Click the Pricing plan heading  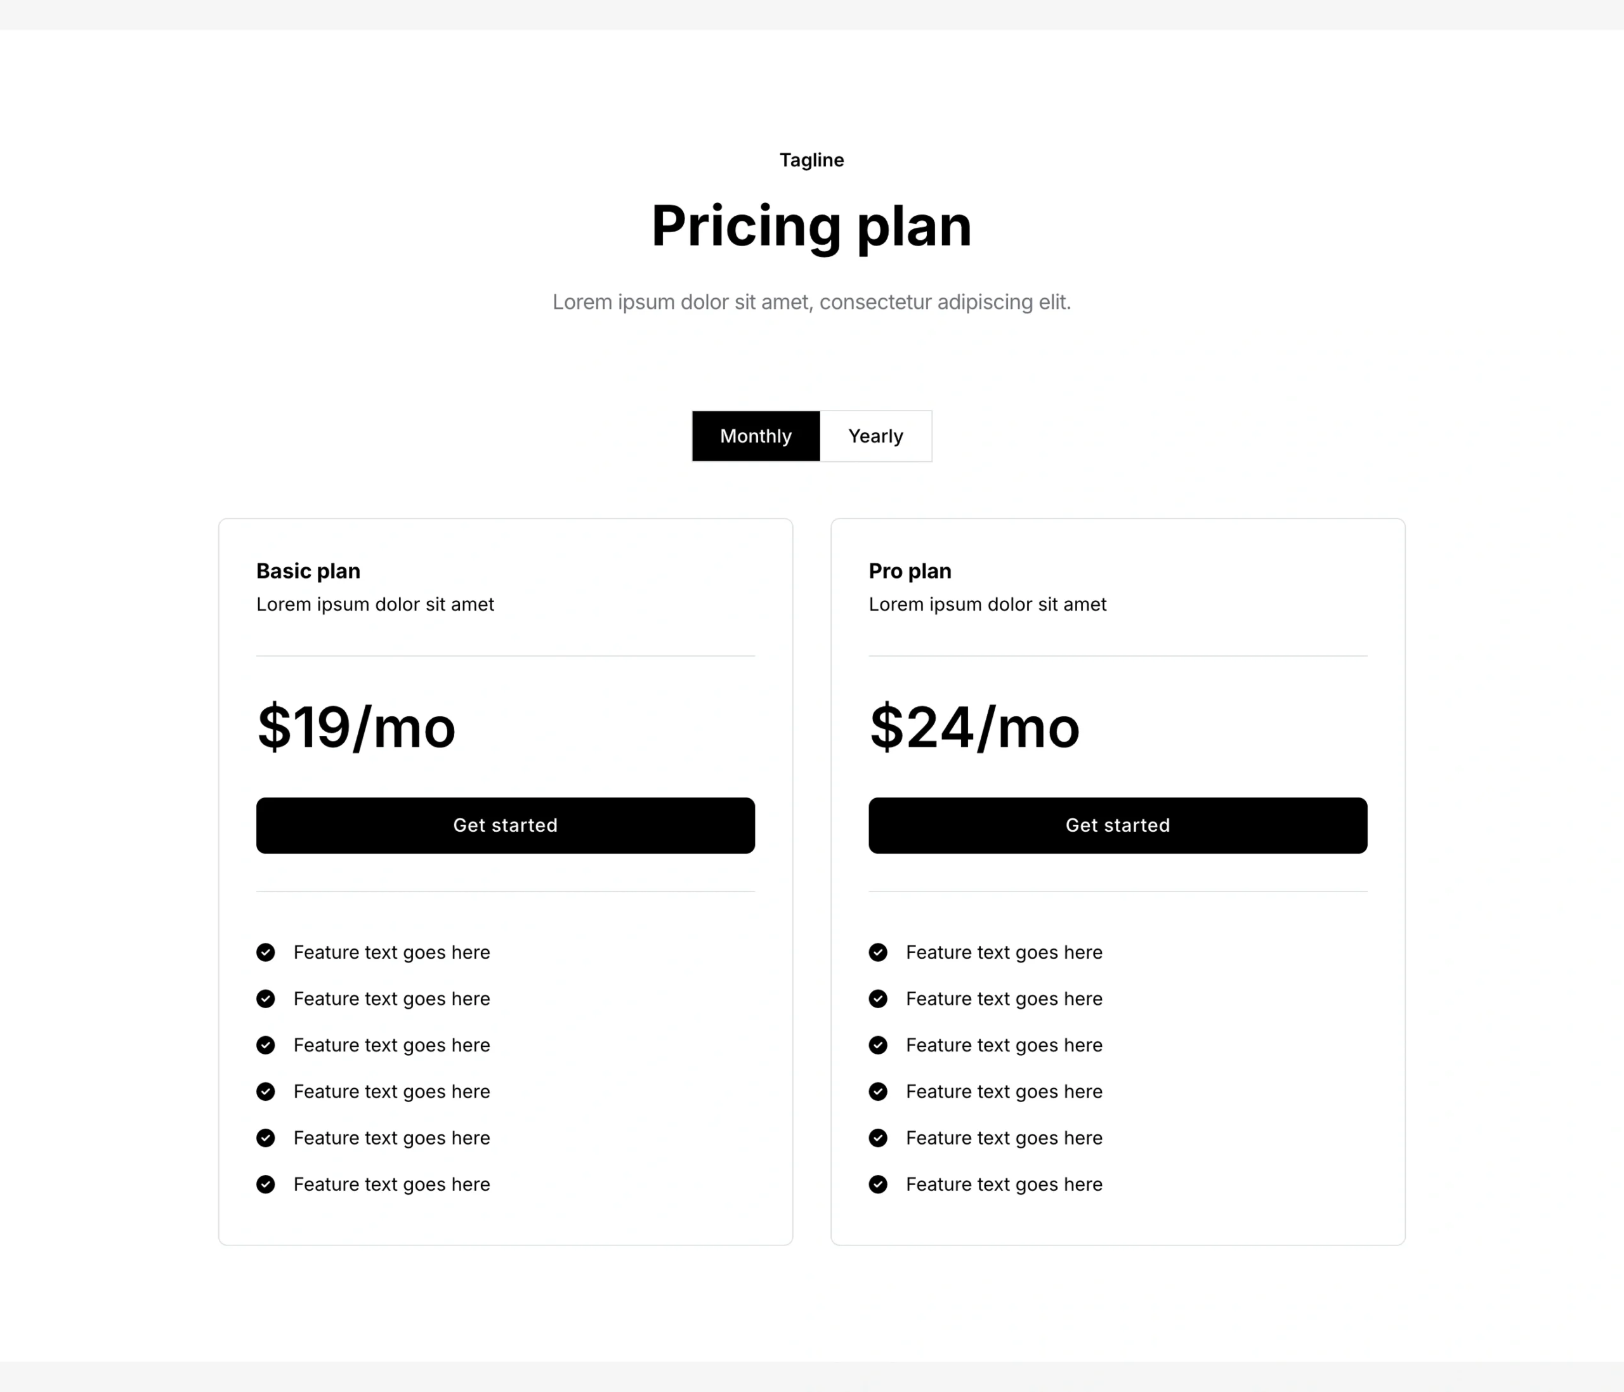tap(811, 226)
